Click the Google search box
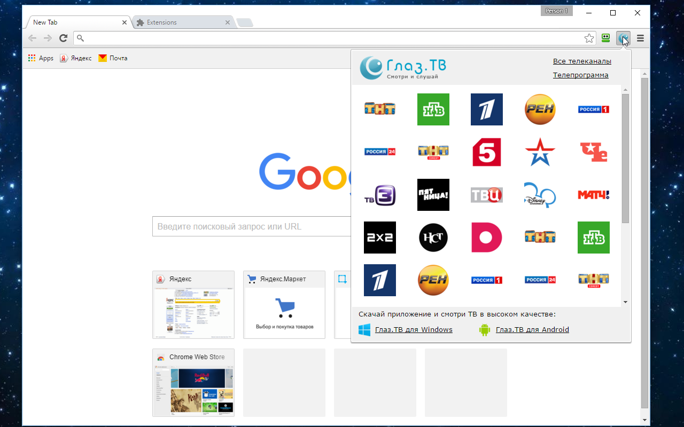 click(x=251, y=226)
